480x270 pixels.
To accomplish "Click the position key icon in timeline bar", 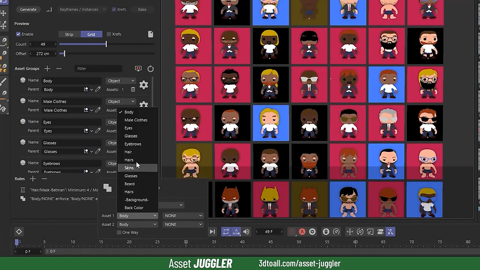I will pos(350,232).
